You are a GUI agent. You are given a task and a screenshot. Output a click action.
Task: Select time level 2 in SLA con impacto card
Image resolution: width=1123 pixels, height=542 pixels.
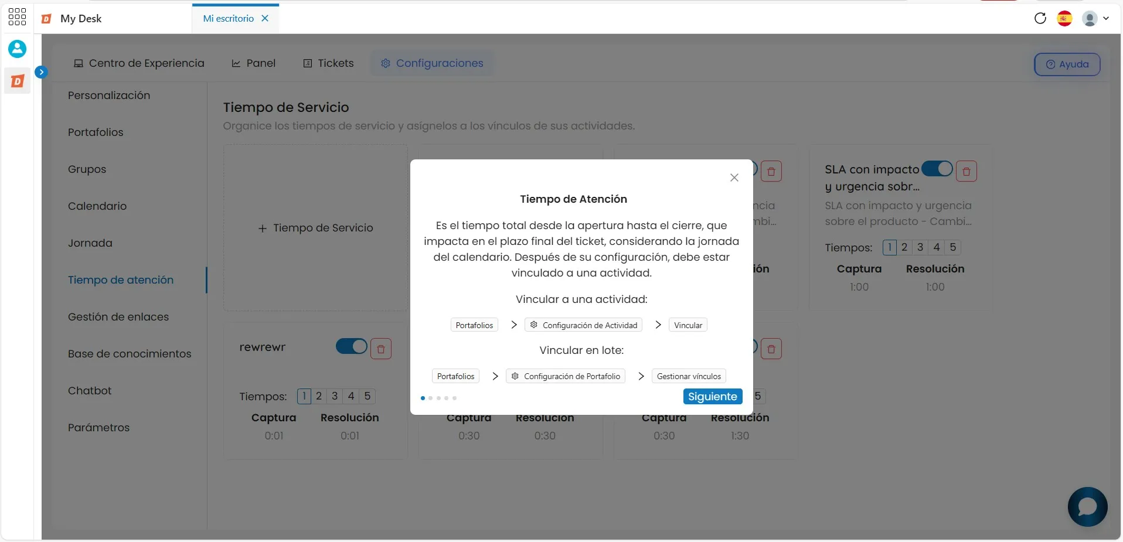(x=904, y=247)
